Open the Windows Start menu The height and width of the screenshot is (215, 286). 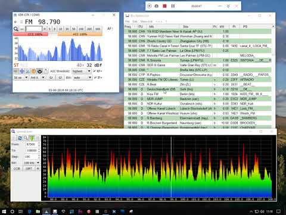4,211
